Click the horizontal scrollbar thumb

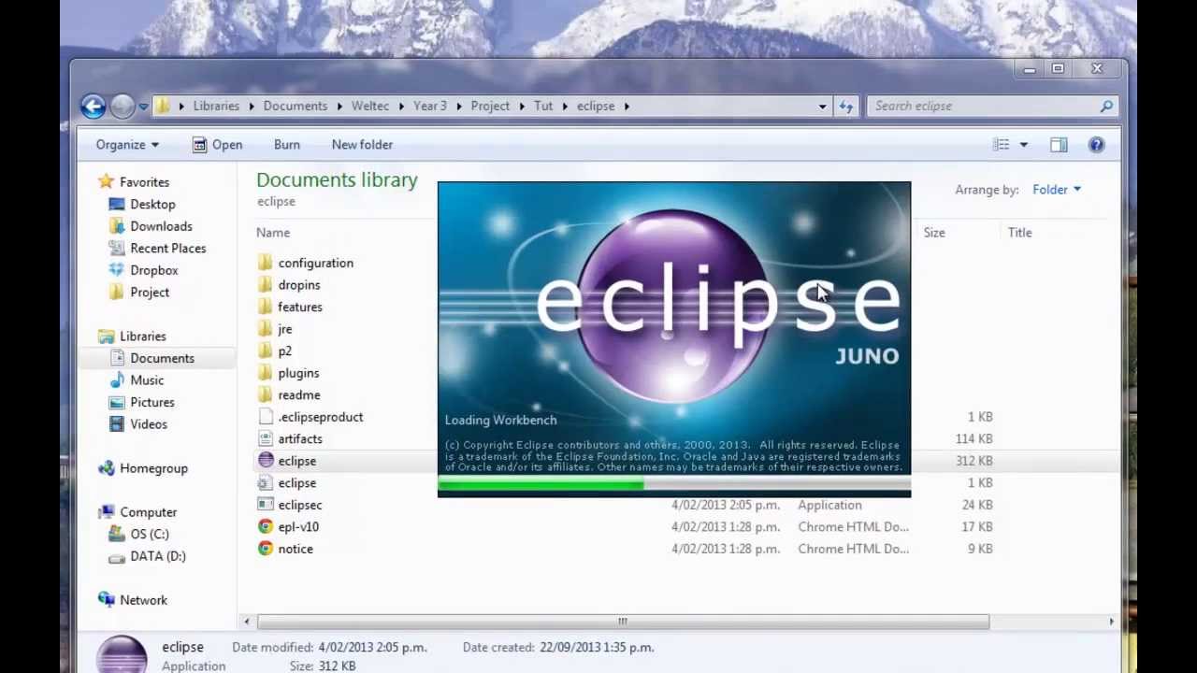[623, 622]
